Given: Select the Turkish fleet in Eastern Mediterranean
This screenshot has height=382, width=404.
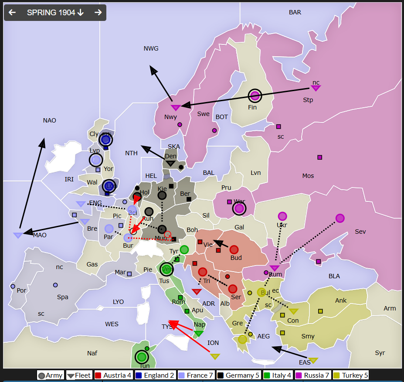Looking at the screenshot, I should (x=313, y=361).
